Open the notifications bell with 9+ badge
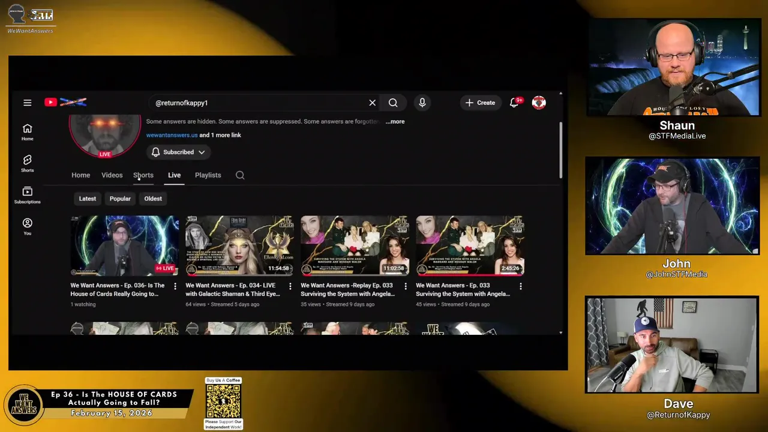This screenshot has height=432, width=768. tap(515, 103)
